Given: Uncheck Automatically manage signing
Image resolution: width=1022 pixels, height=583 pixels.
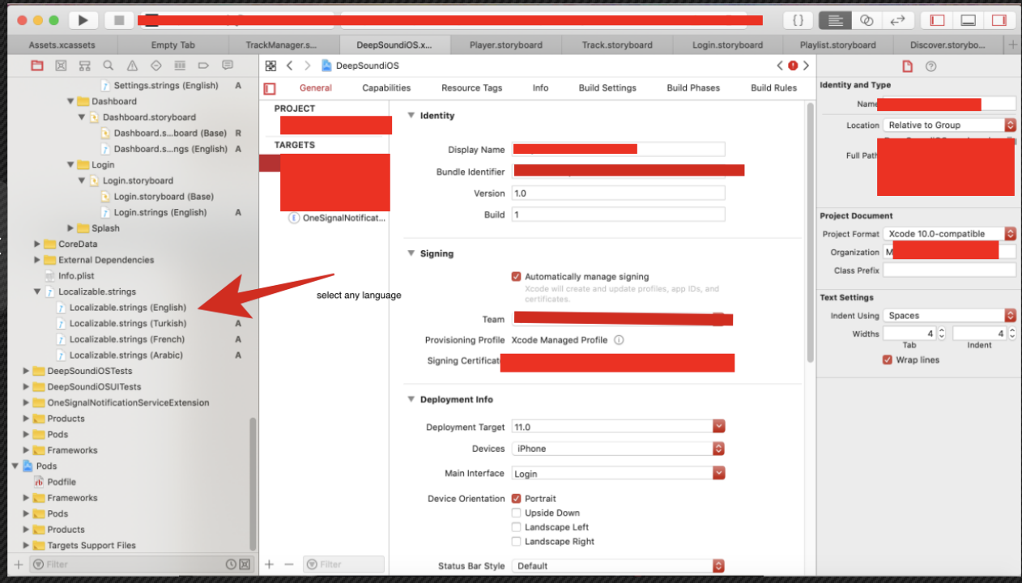Looking at the screenshot, I should (x=517, y=276).
